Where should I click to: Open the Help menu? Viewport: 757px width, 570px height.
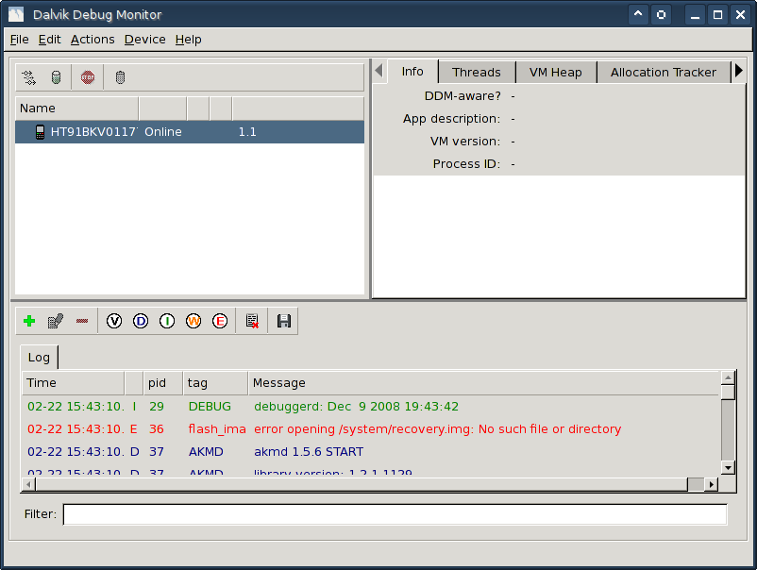click(x=188, y=40)
